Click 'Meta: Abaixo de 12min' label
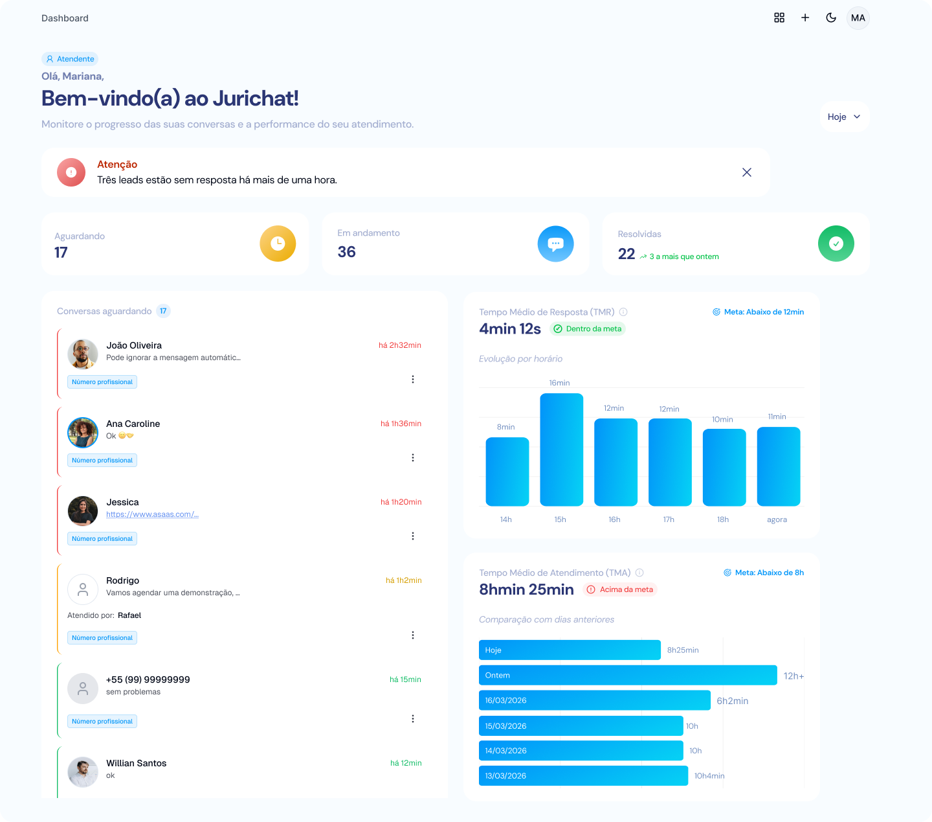932x822 pixels. click(764, 312)
